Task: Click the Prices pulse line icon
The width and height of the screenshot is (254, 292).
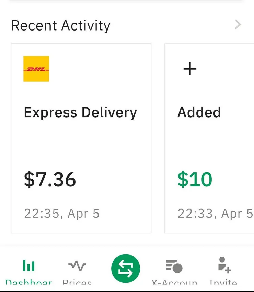Action: pyautogui.click(x=77, y=266)
